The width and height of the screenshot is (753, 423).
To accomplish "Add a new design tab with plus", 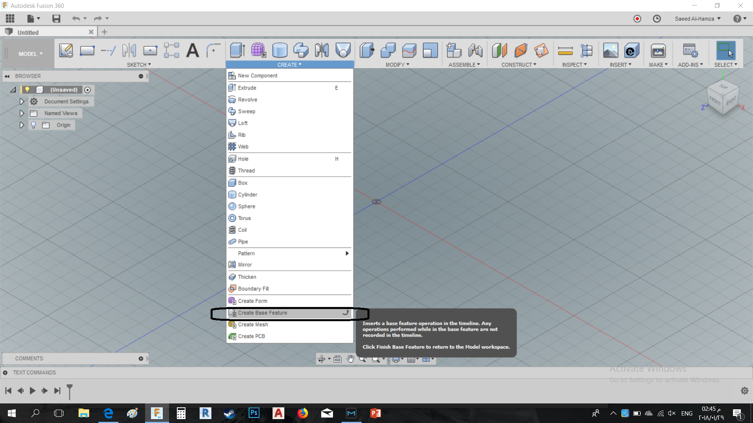I will coord(104,32).
